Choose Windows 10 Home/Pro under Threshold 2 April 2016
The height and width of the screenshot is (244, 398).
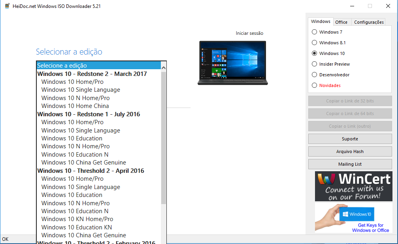[99, 179]
